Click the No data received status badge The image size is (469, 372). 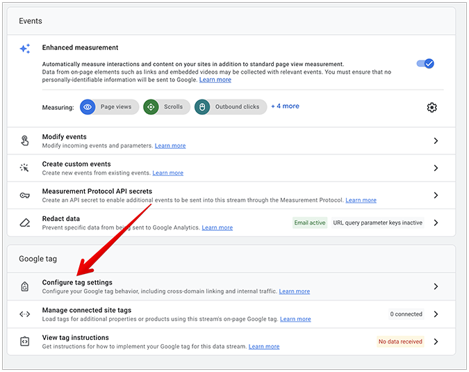[400, 341]
